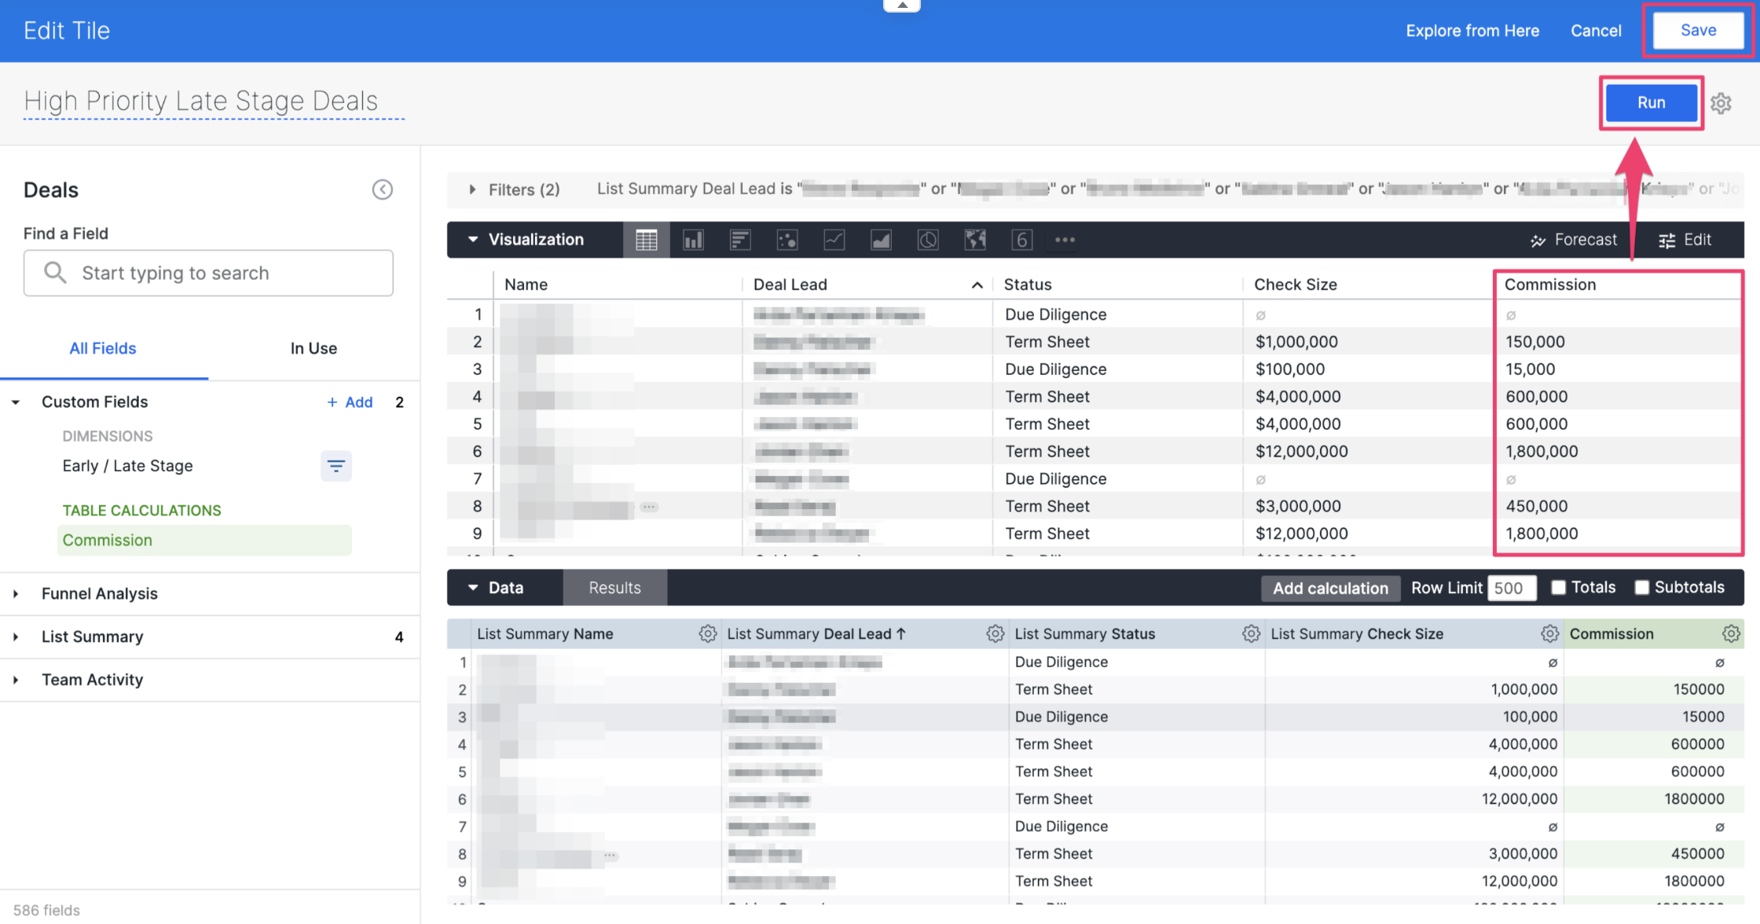Select the scatter plot visualization
The height and width of the screenshot is (924, 1760).
tap(787, 240)
